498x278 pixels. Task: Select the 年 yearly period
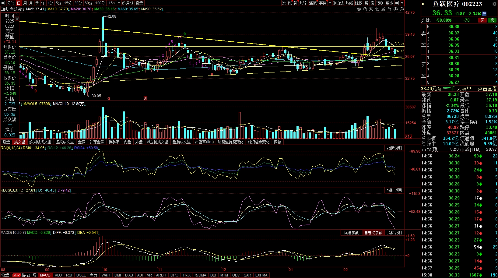point(43,3)
